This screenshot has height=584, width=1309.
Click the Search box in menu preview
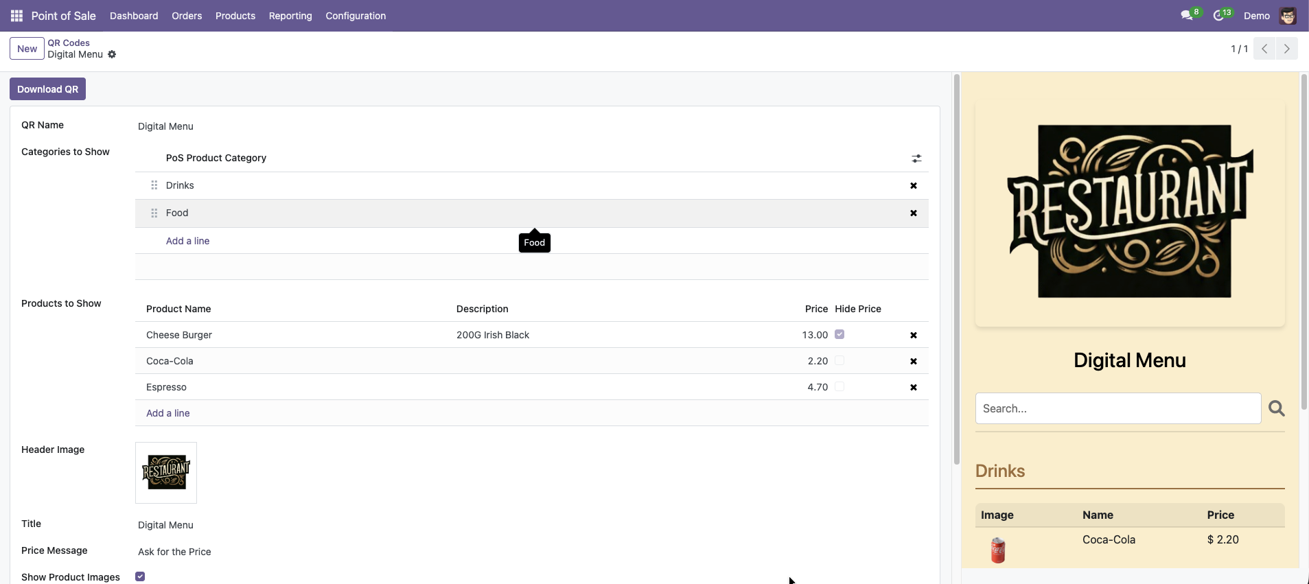click(x=1118, y=408)
